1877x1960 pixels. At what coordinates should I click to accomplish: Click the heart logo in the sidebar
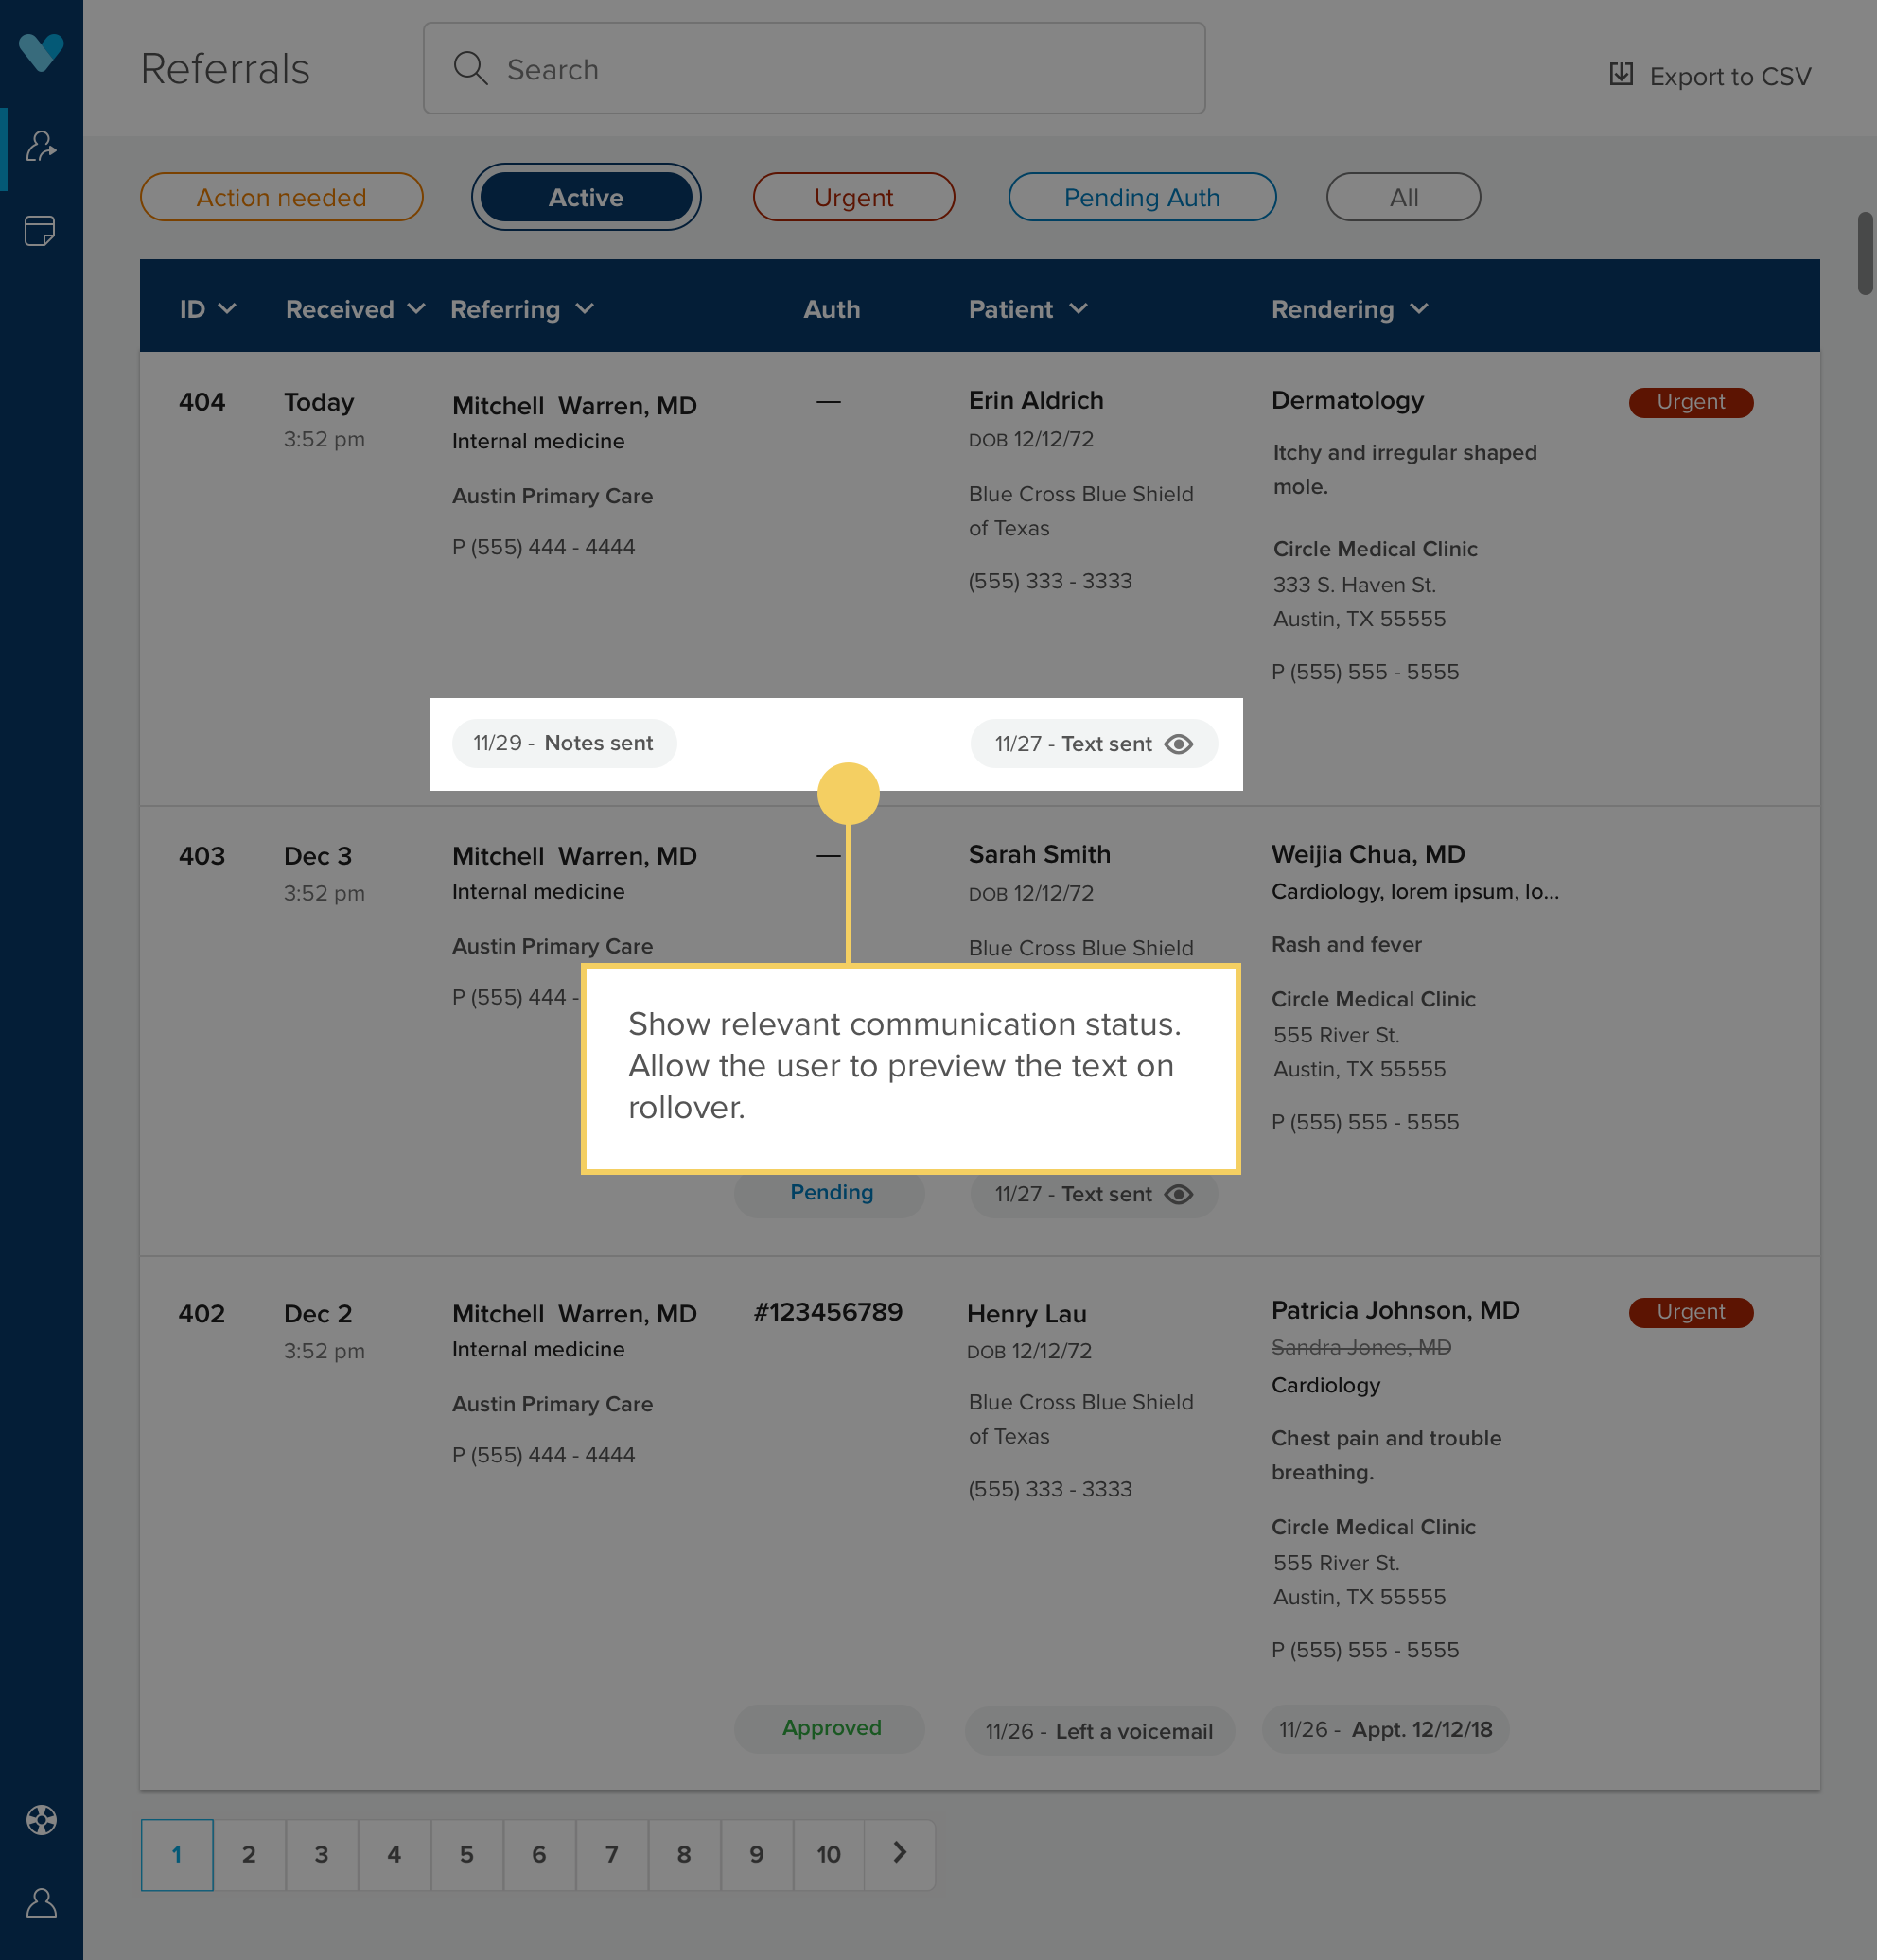pos(41,52)
